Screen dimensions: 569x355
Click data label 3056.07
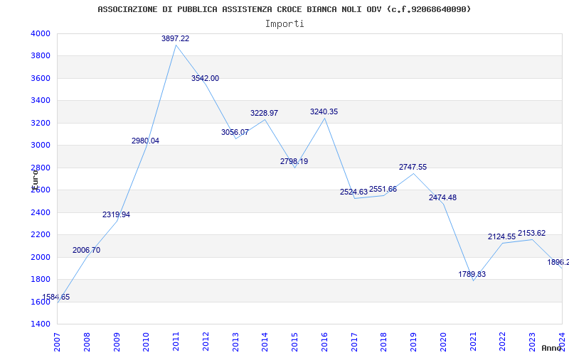point(235,133)
